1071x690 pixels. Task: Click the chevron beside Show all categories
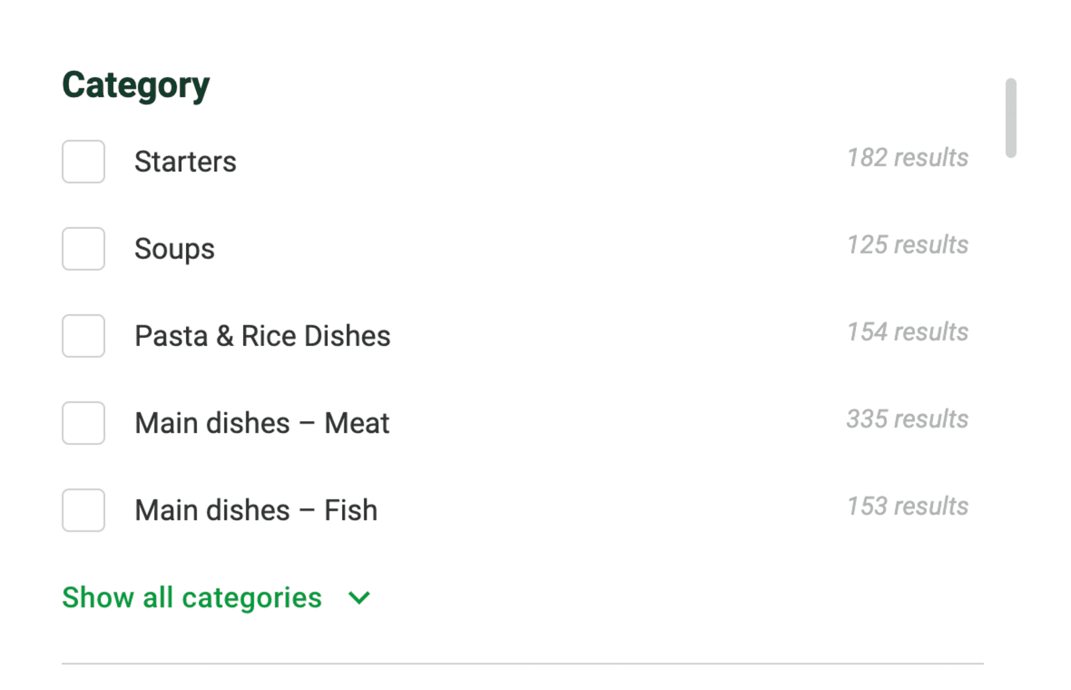tap(359, 598)
